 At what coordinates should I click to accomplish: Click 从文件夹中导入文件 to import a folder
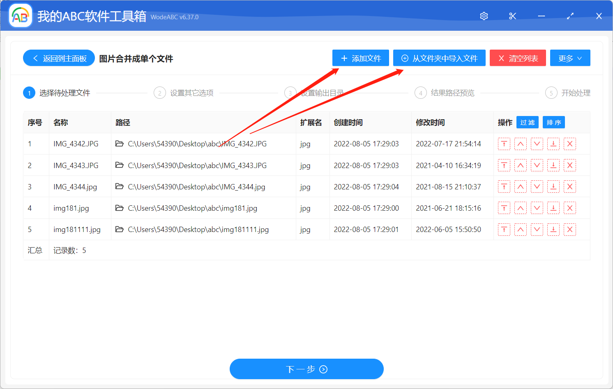[439, 58]
